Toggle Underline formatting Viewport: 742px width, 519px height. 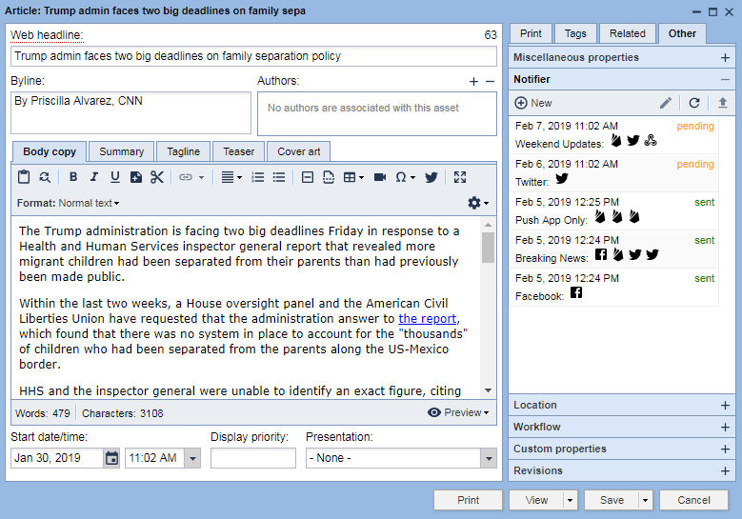pos(114,177)
